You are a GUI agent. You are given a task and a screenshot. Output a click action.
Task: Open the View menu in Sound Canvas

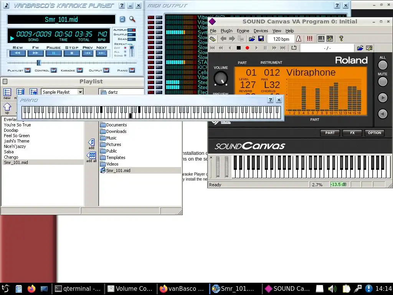[277, 31]
